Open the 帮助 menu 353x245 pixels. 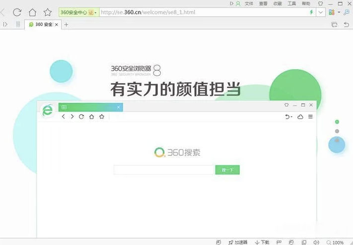(306, 3)
